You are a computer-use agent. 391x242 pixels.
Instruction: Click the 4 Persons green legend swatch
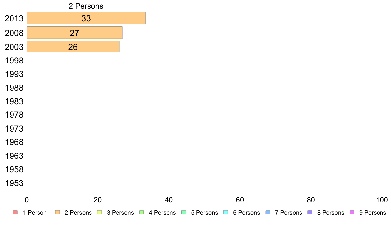[142, 213]
